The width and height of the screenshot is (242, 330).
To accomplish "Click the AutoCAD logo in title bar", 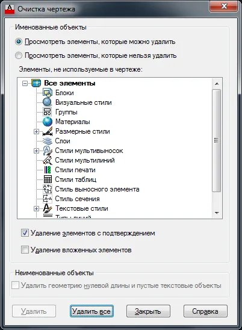I will [x=10, y=9].
